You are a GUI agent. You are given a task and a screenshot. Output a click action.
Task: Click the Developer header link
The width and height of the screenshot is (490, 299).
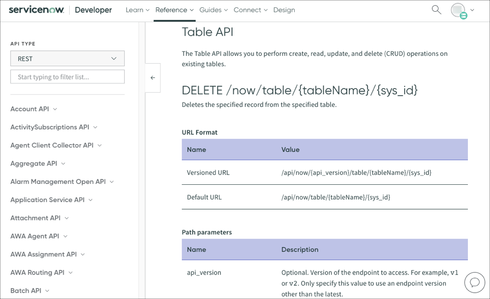pyautogui.click(x=93, y=9)
